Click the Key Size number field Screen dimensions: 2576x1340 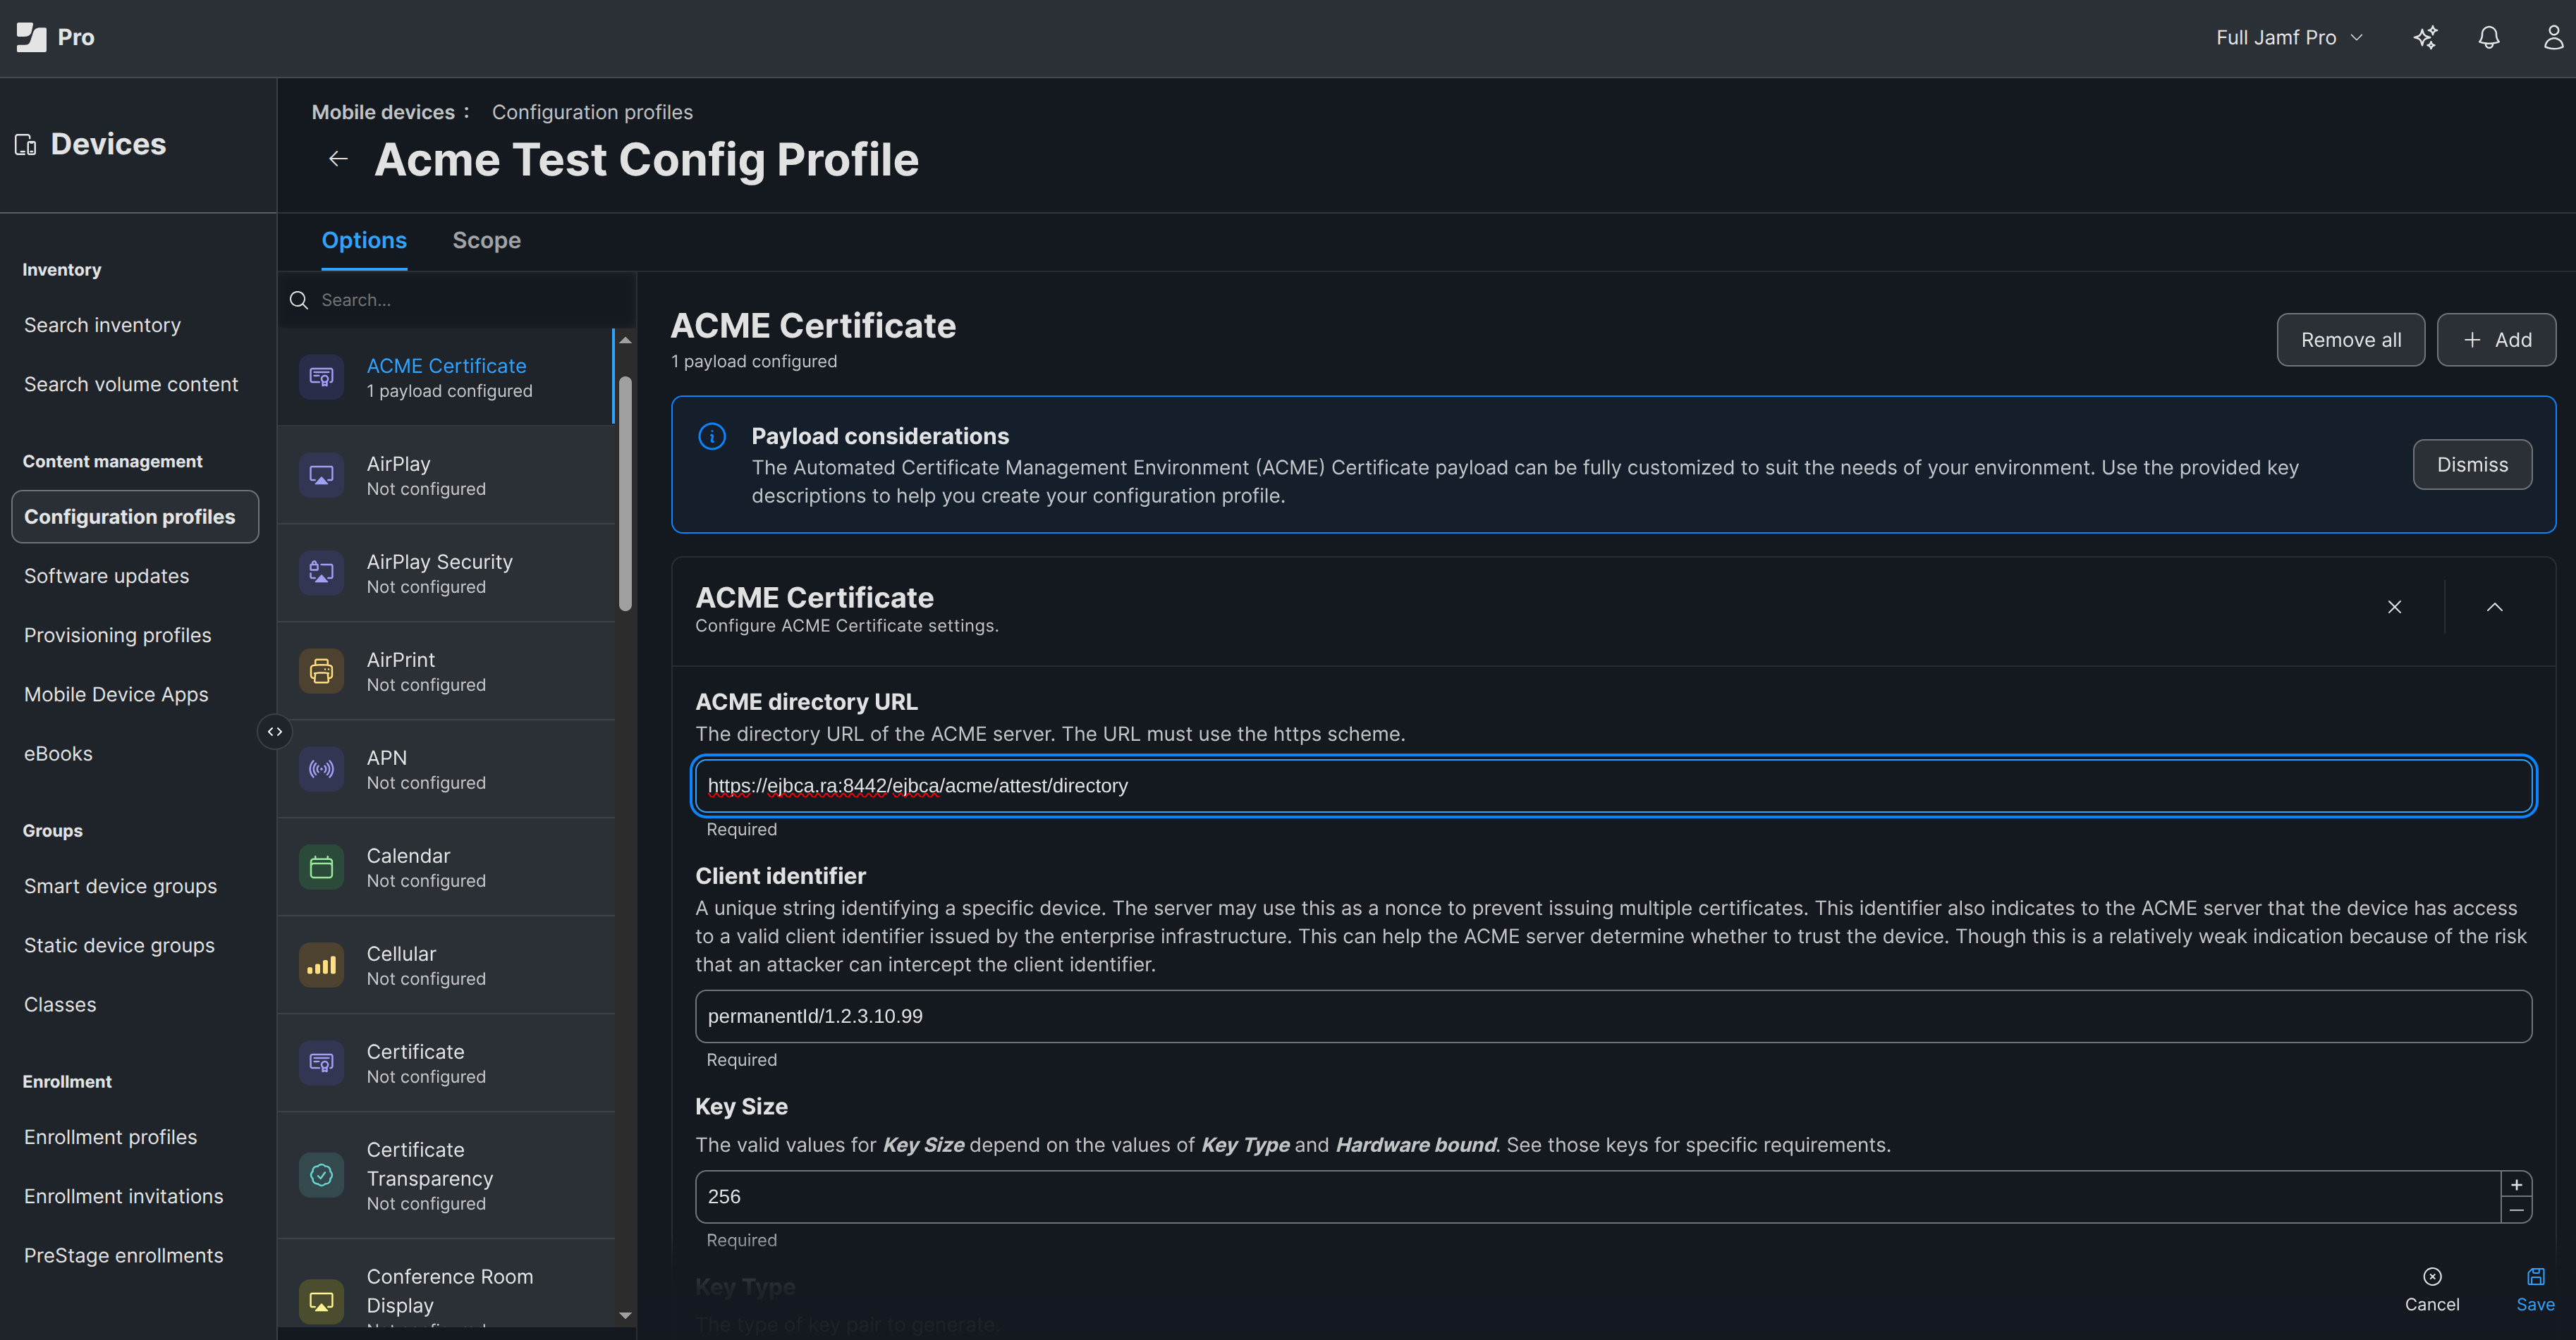tap(1598, 1197)
